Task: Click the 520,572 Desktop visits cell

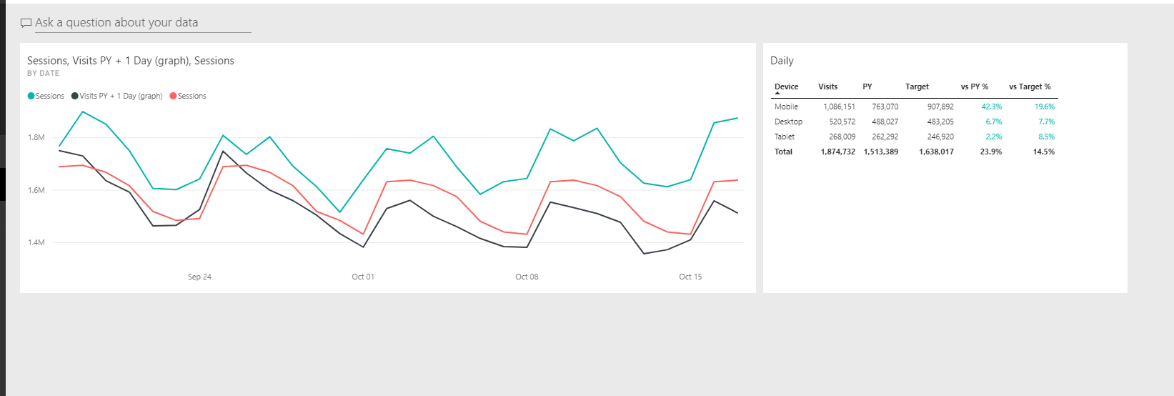Action: point(842,122)
